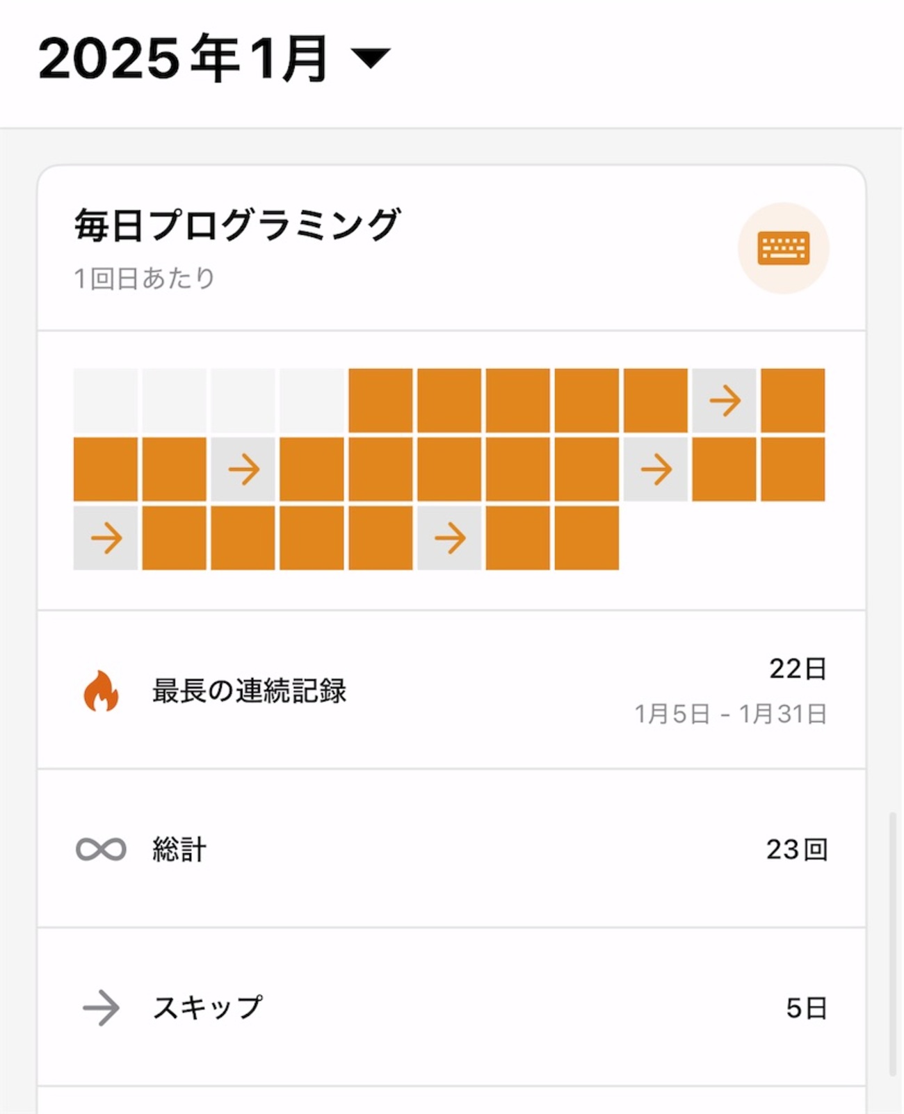Click the flame icon beside 最長の連続記録

click(x=101, y=691)
